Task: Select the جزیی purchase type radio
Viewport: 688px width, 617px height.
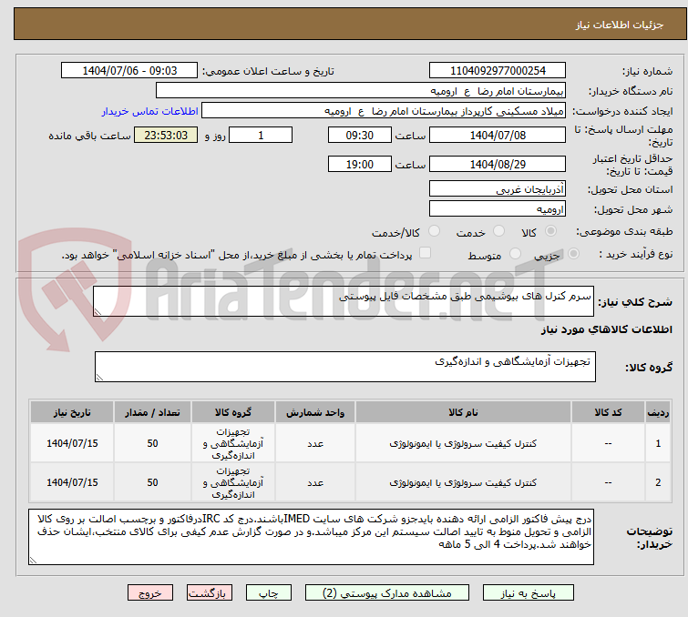Action: click(573, 254)
